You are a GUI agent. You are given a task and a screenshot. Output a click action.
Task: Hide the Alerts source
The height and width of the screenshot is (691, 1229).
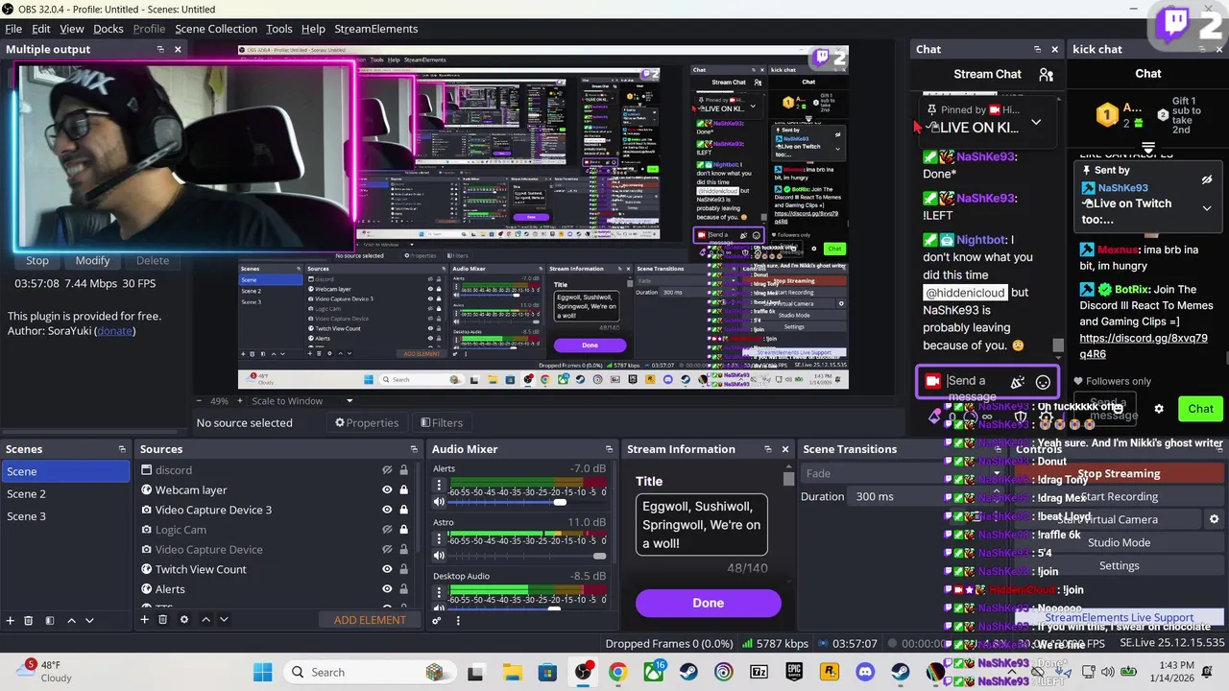click(387, 589)
